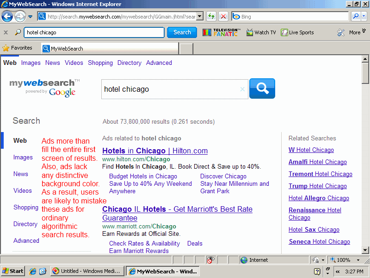Select Directory in the left sidebar
The image size is (370, 278).
coord(25,224)
